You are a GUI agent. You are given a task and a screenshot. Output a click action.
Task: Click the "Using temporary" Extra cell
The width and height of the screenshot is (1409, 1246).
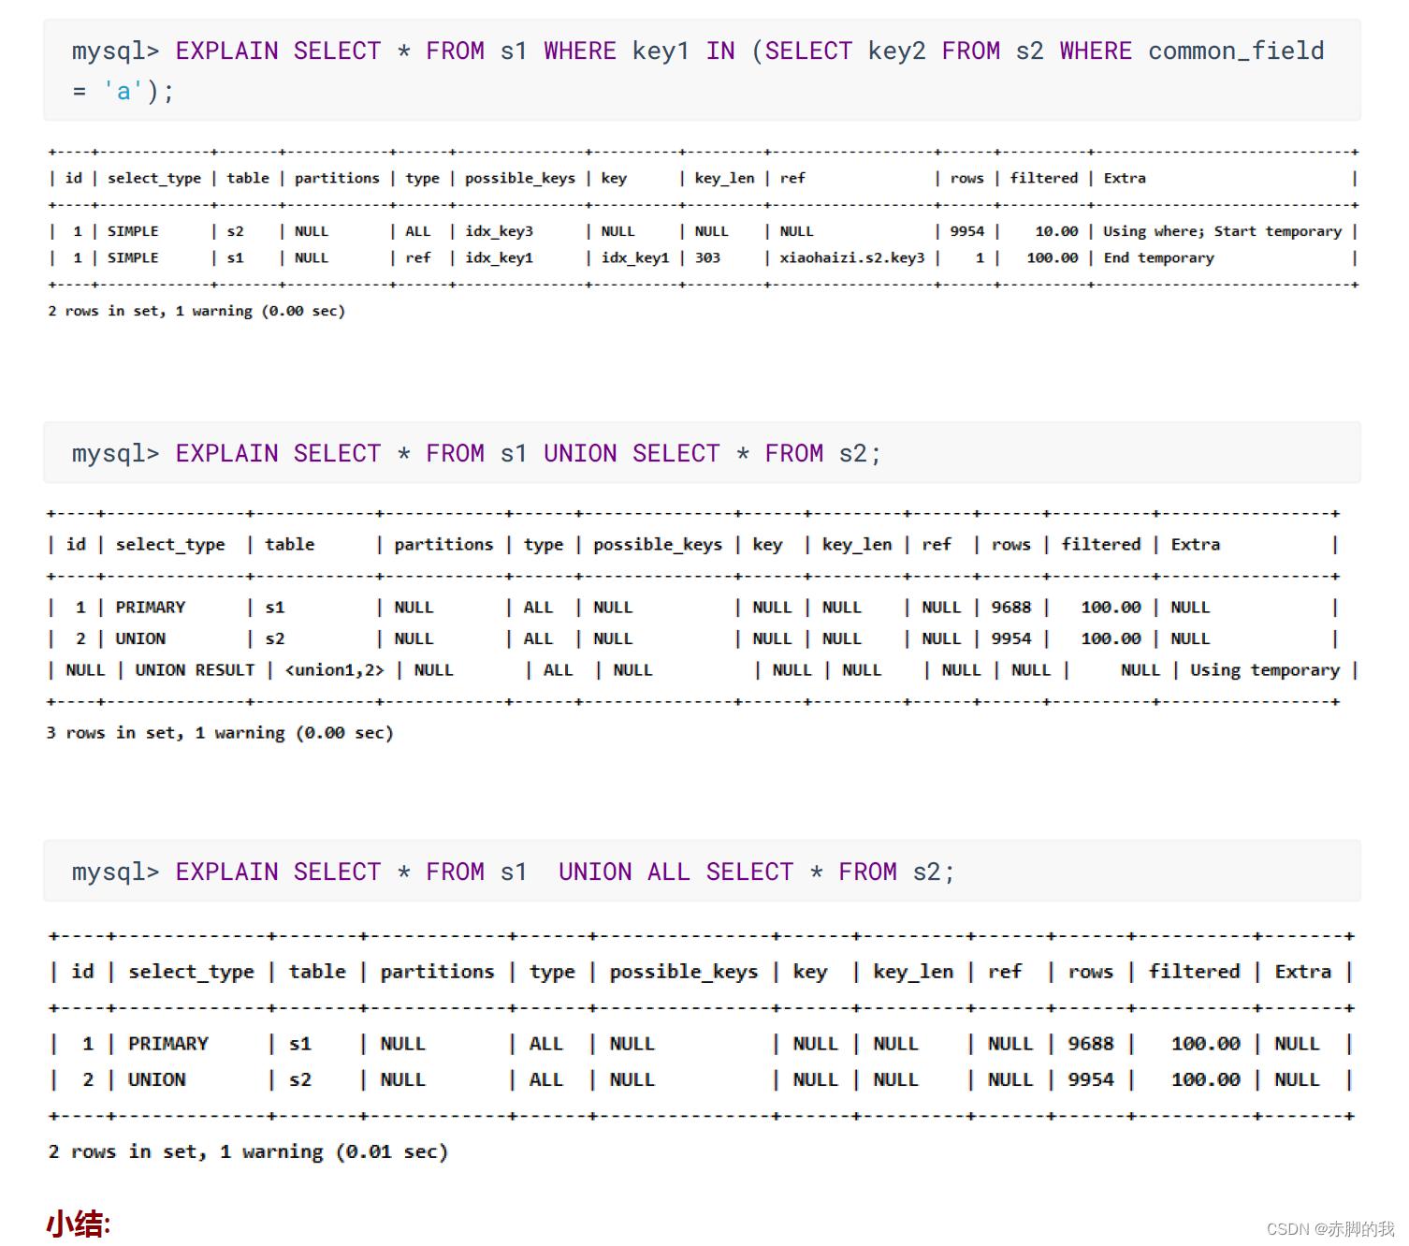click(x=1265, y=670)
